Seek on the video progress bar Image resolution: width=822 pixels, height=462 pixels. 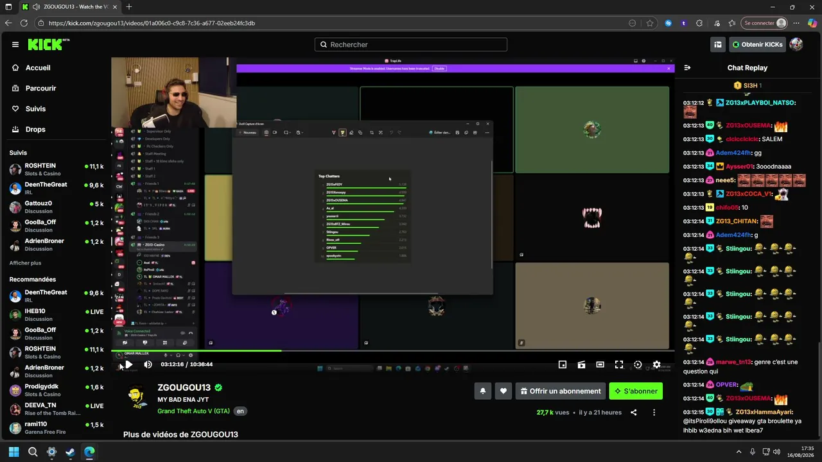[x=393, y=350]
